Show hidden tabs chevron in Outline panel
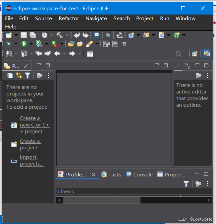Screen dimensions: 216x224 (x=188, y=66)
